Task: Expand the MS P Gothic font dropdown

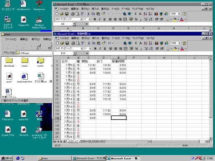Action: pyautogui.click(x=82, y=49)
